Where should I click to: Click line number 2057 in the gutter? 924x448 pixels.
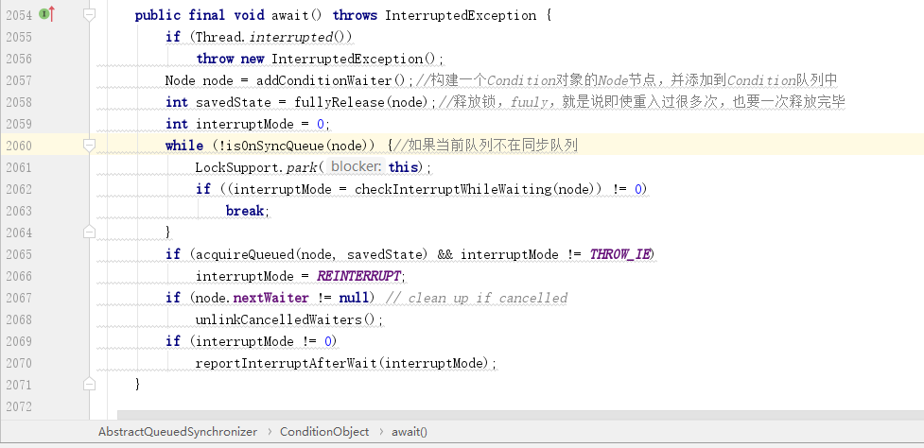[19, 80]
